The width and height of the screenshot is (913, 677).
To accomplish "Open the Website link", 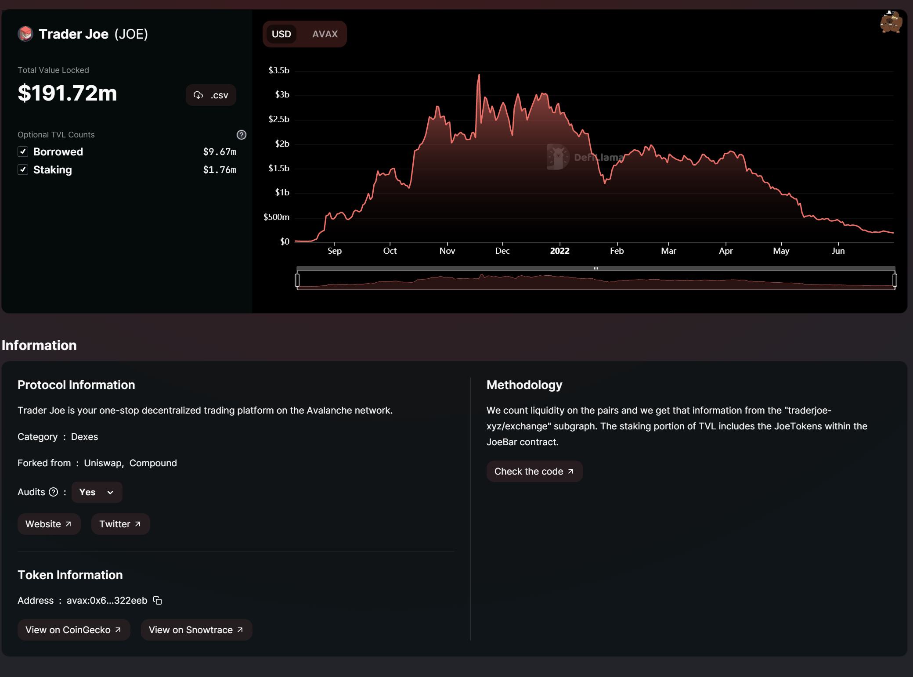I will (49, 524).
